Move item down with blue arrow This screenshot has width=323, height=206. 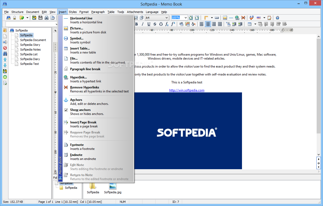coord(5,65)
